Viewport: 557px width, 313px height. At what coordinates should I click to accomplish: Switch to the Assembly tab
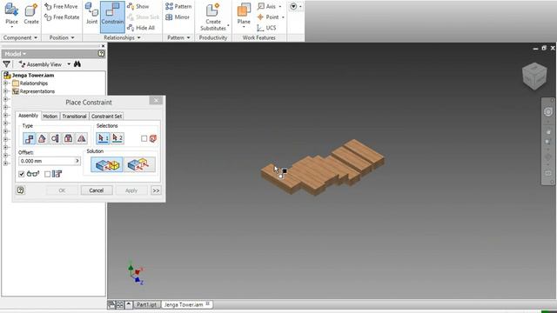(28, 116)
